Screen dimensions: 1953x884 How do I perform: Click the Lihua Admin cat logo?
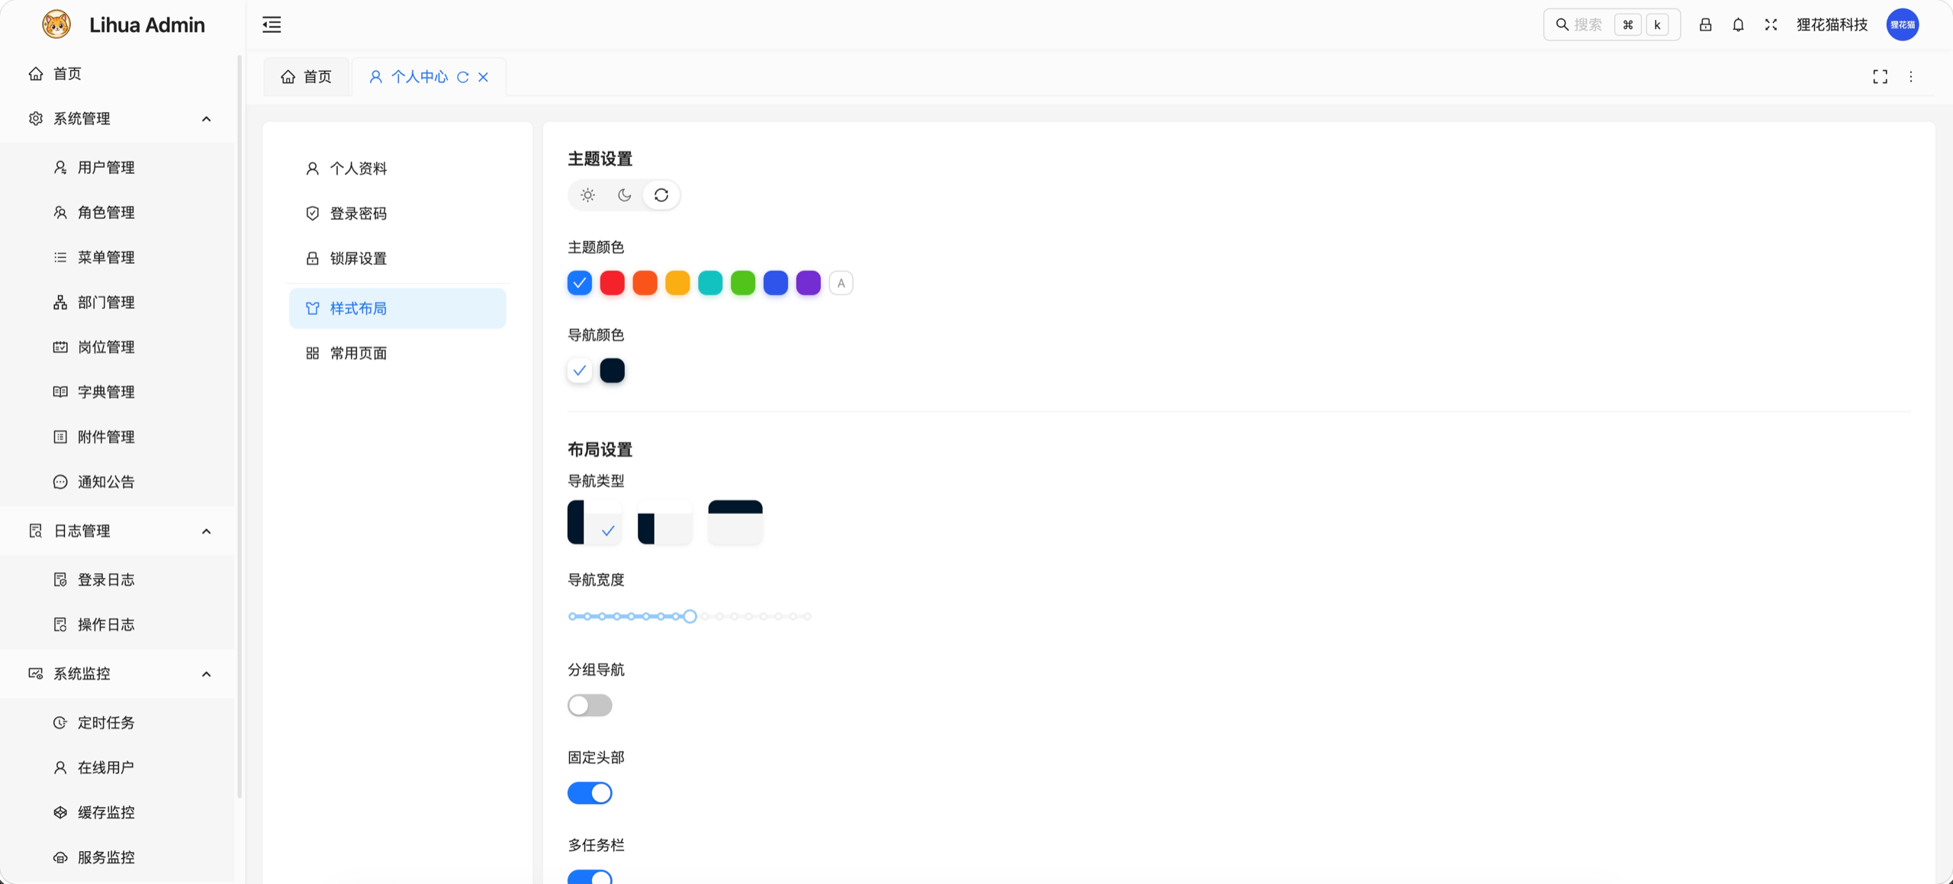coord(56,24)
